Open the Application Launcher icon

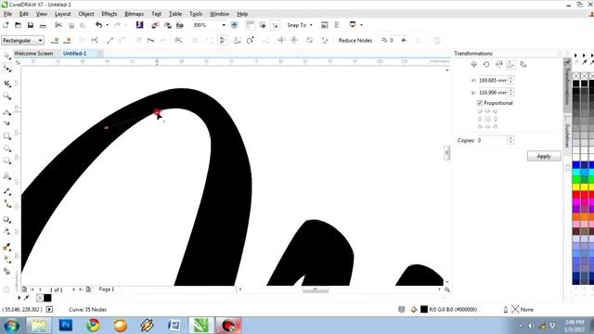[353, 25]
